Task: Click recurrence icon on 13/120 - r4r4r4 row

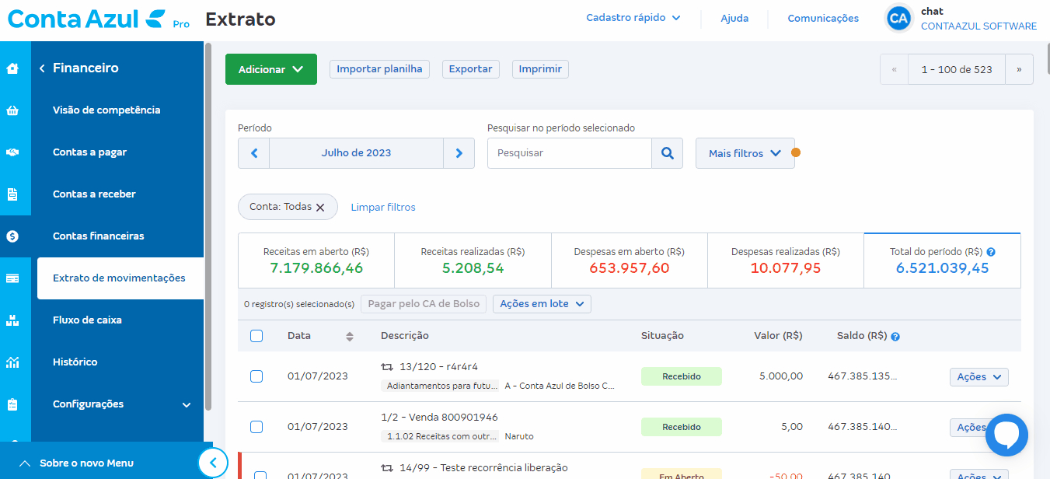Action: coord(387,366)
